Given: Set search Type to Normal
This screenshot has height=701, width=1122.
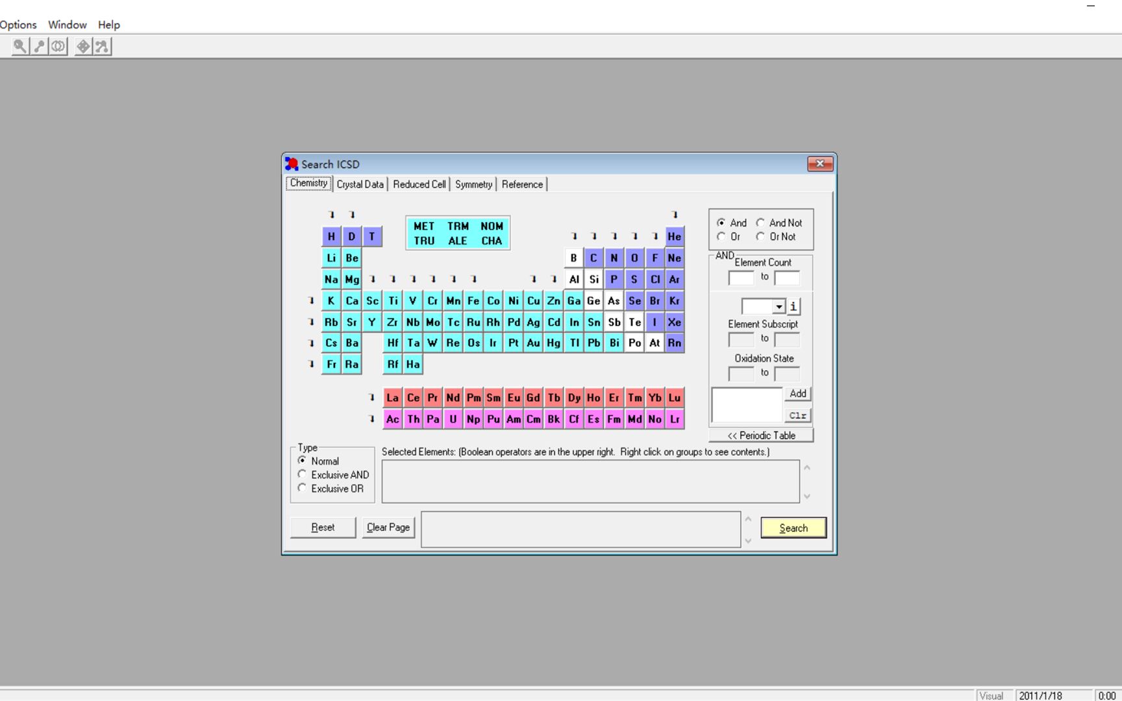Looking at the screenshot, I should [319, 461].
